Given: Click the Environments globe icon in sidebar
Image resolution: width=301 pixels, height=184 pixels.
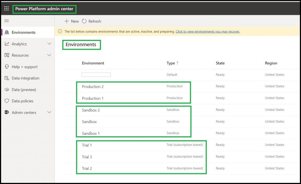Looking at the screenshot, I should [x=7, y=32].
